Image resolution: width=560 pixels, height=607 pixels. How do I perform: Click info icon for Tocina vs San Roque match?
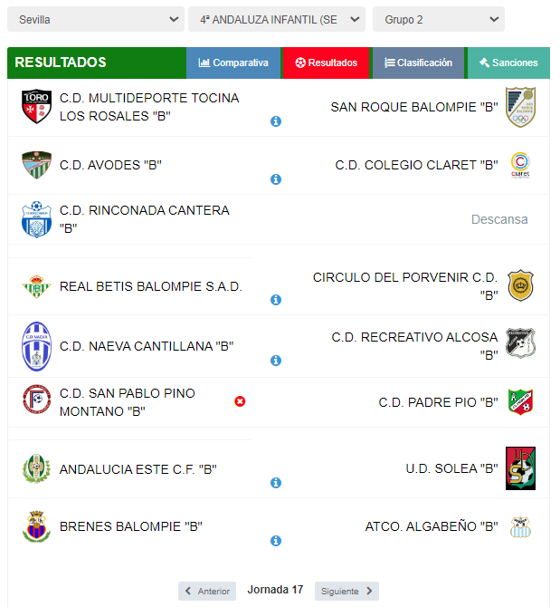[276, 121]
